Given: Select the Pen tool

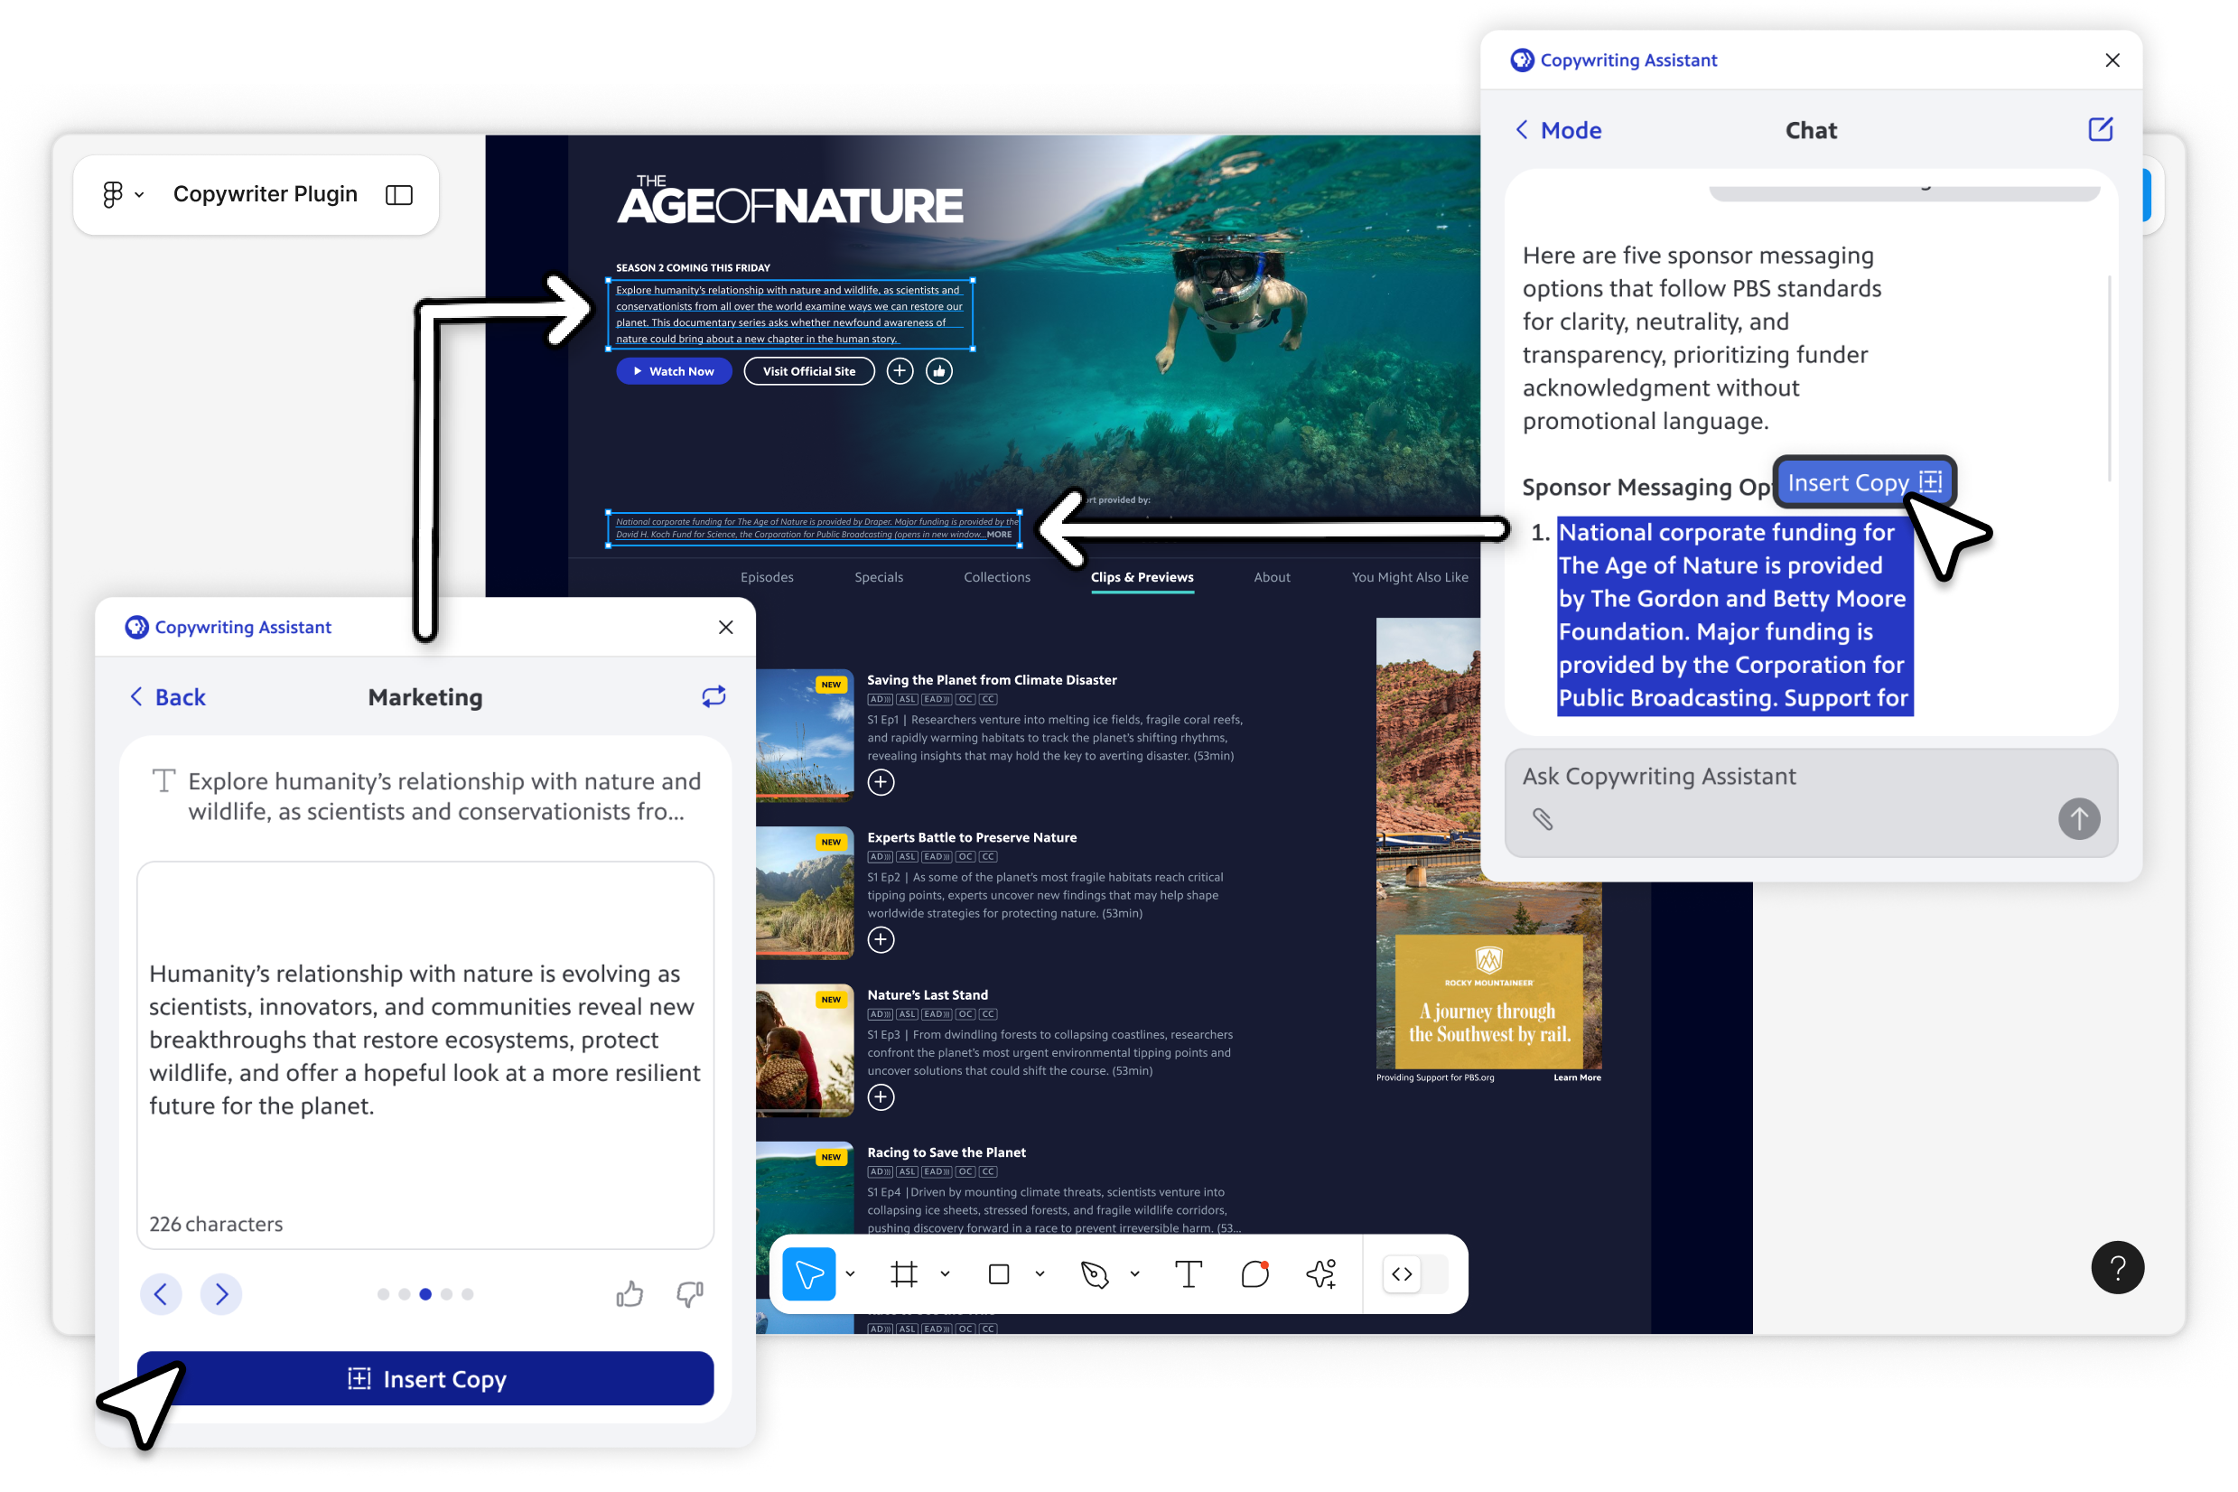Looking at the screenshot, I should point(1095,1273).
